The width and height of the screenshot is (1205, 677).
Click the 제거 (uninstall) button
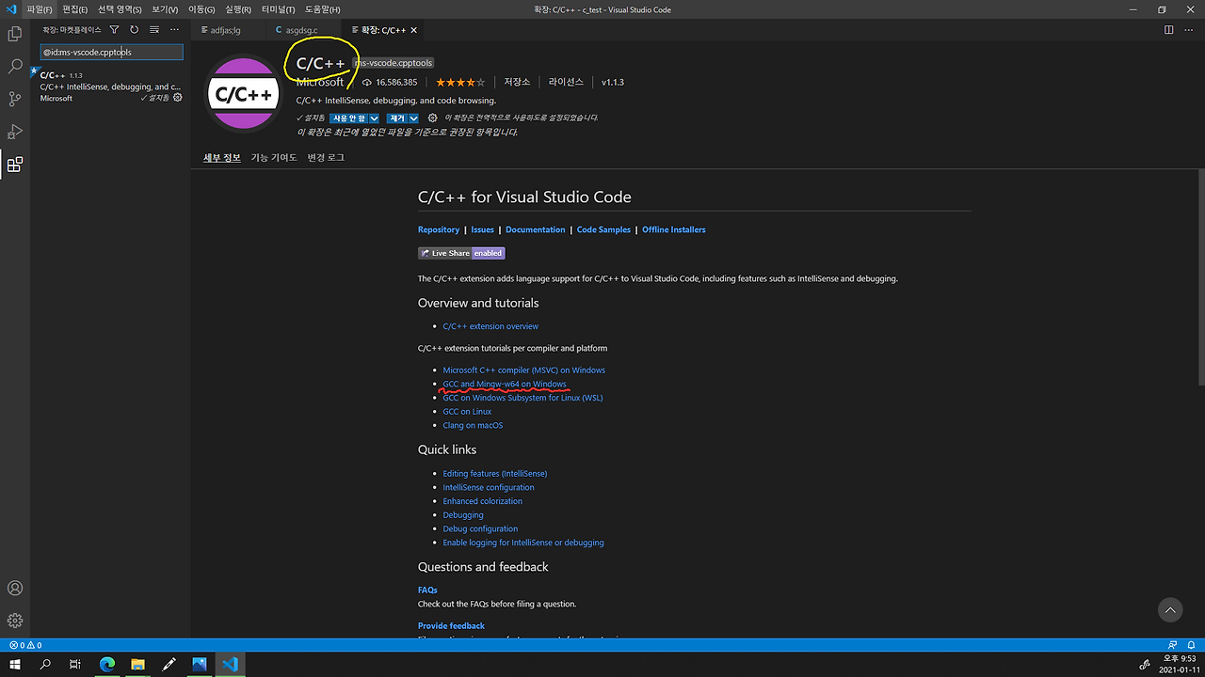pyautogui.click(x=396, y=118)
